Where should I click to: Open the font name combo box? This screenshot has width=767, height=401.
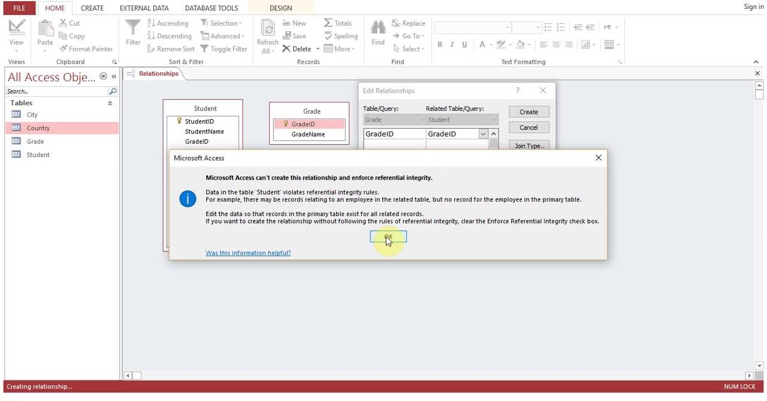pos(473,27)
